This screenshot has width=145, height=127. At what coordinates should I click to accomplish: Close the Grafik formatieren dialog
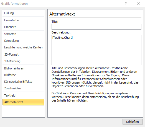pyautogui.click(x=138, y=4)
